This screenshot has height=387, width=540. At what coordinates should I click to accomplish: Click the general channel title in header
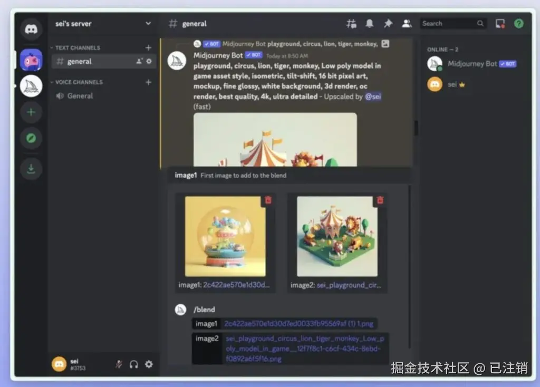pos(194,24)
